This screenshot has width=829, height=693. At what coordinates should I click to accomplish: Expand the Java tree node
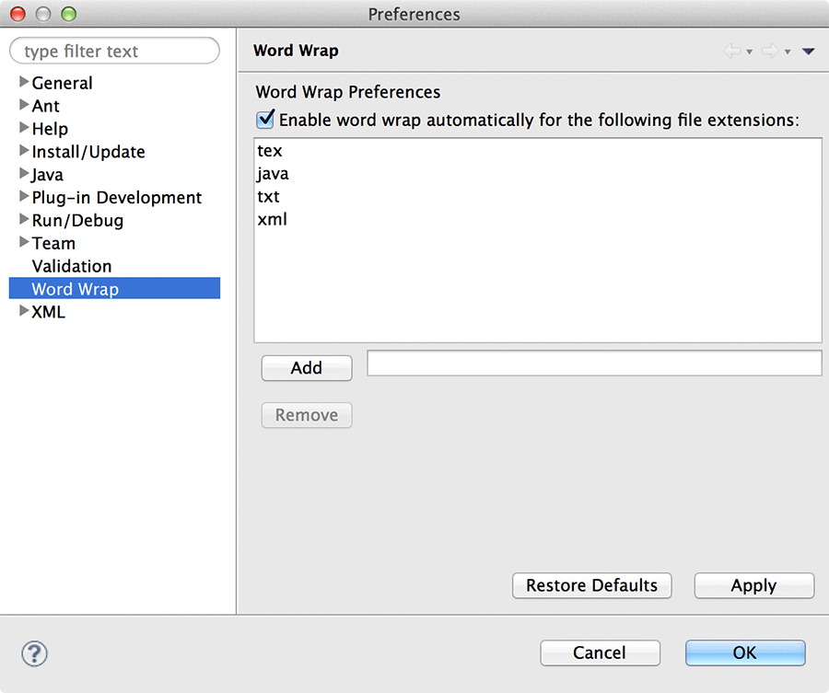24,173
